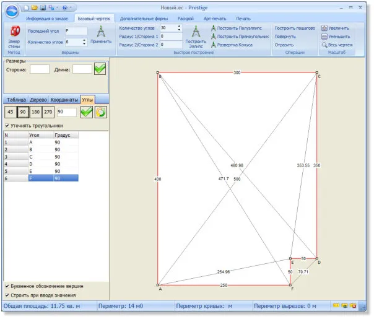Open Дополнительные формы ribbon tab
The image size is (374, 319).
coord(144,19)
